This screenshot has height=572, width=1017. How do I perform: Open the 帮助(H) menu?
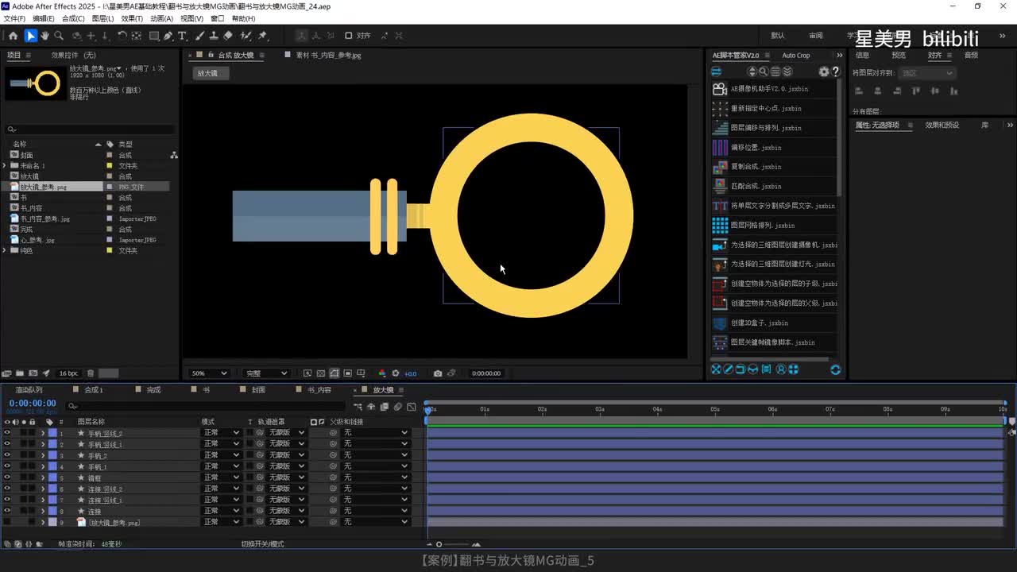(x=243, y=18)
